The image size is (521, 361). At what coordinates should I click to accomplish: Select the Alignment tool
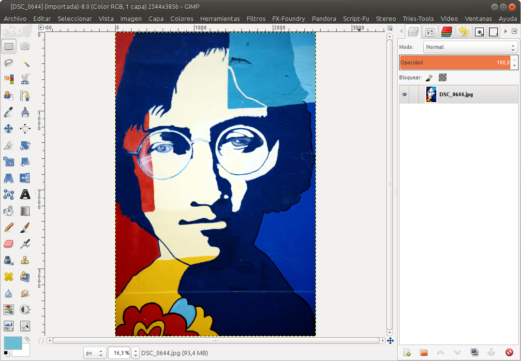[x=25, y=129]
